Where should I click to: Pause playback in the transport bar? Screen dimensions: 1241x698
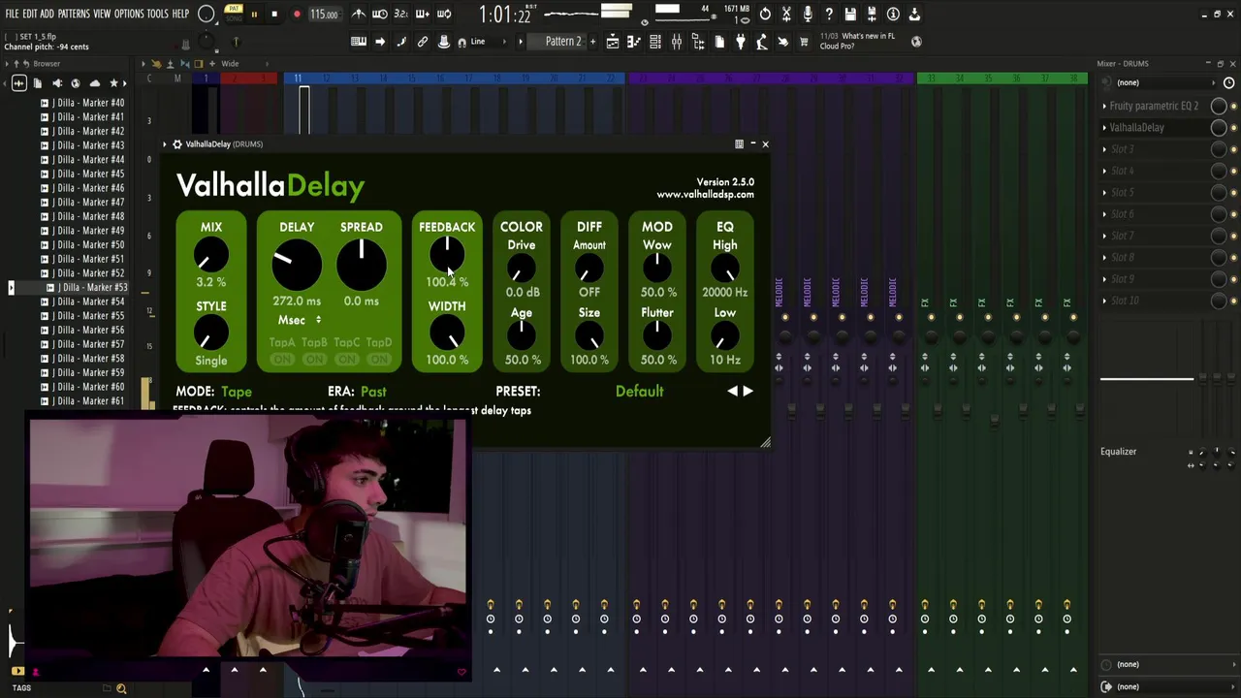254,15
